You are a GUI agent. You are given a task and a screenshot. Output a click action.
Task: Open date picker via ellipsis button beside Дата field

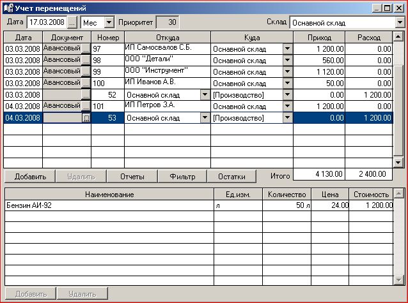click(x=72, y=22)
